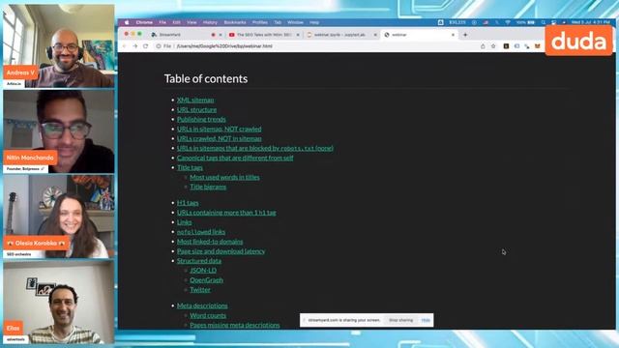
Task: Open the Meta descriptions link
Action: [x=202, y=305]
